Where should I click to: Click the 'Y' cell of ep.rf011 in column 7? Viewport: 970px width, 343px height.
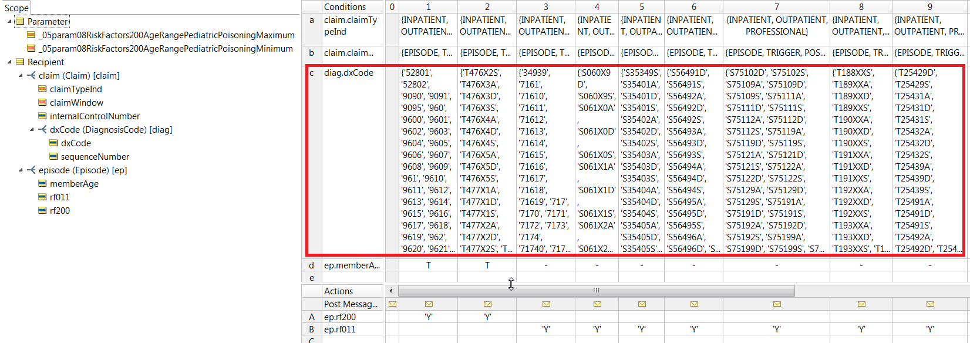(x=777, y=329)
